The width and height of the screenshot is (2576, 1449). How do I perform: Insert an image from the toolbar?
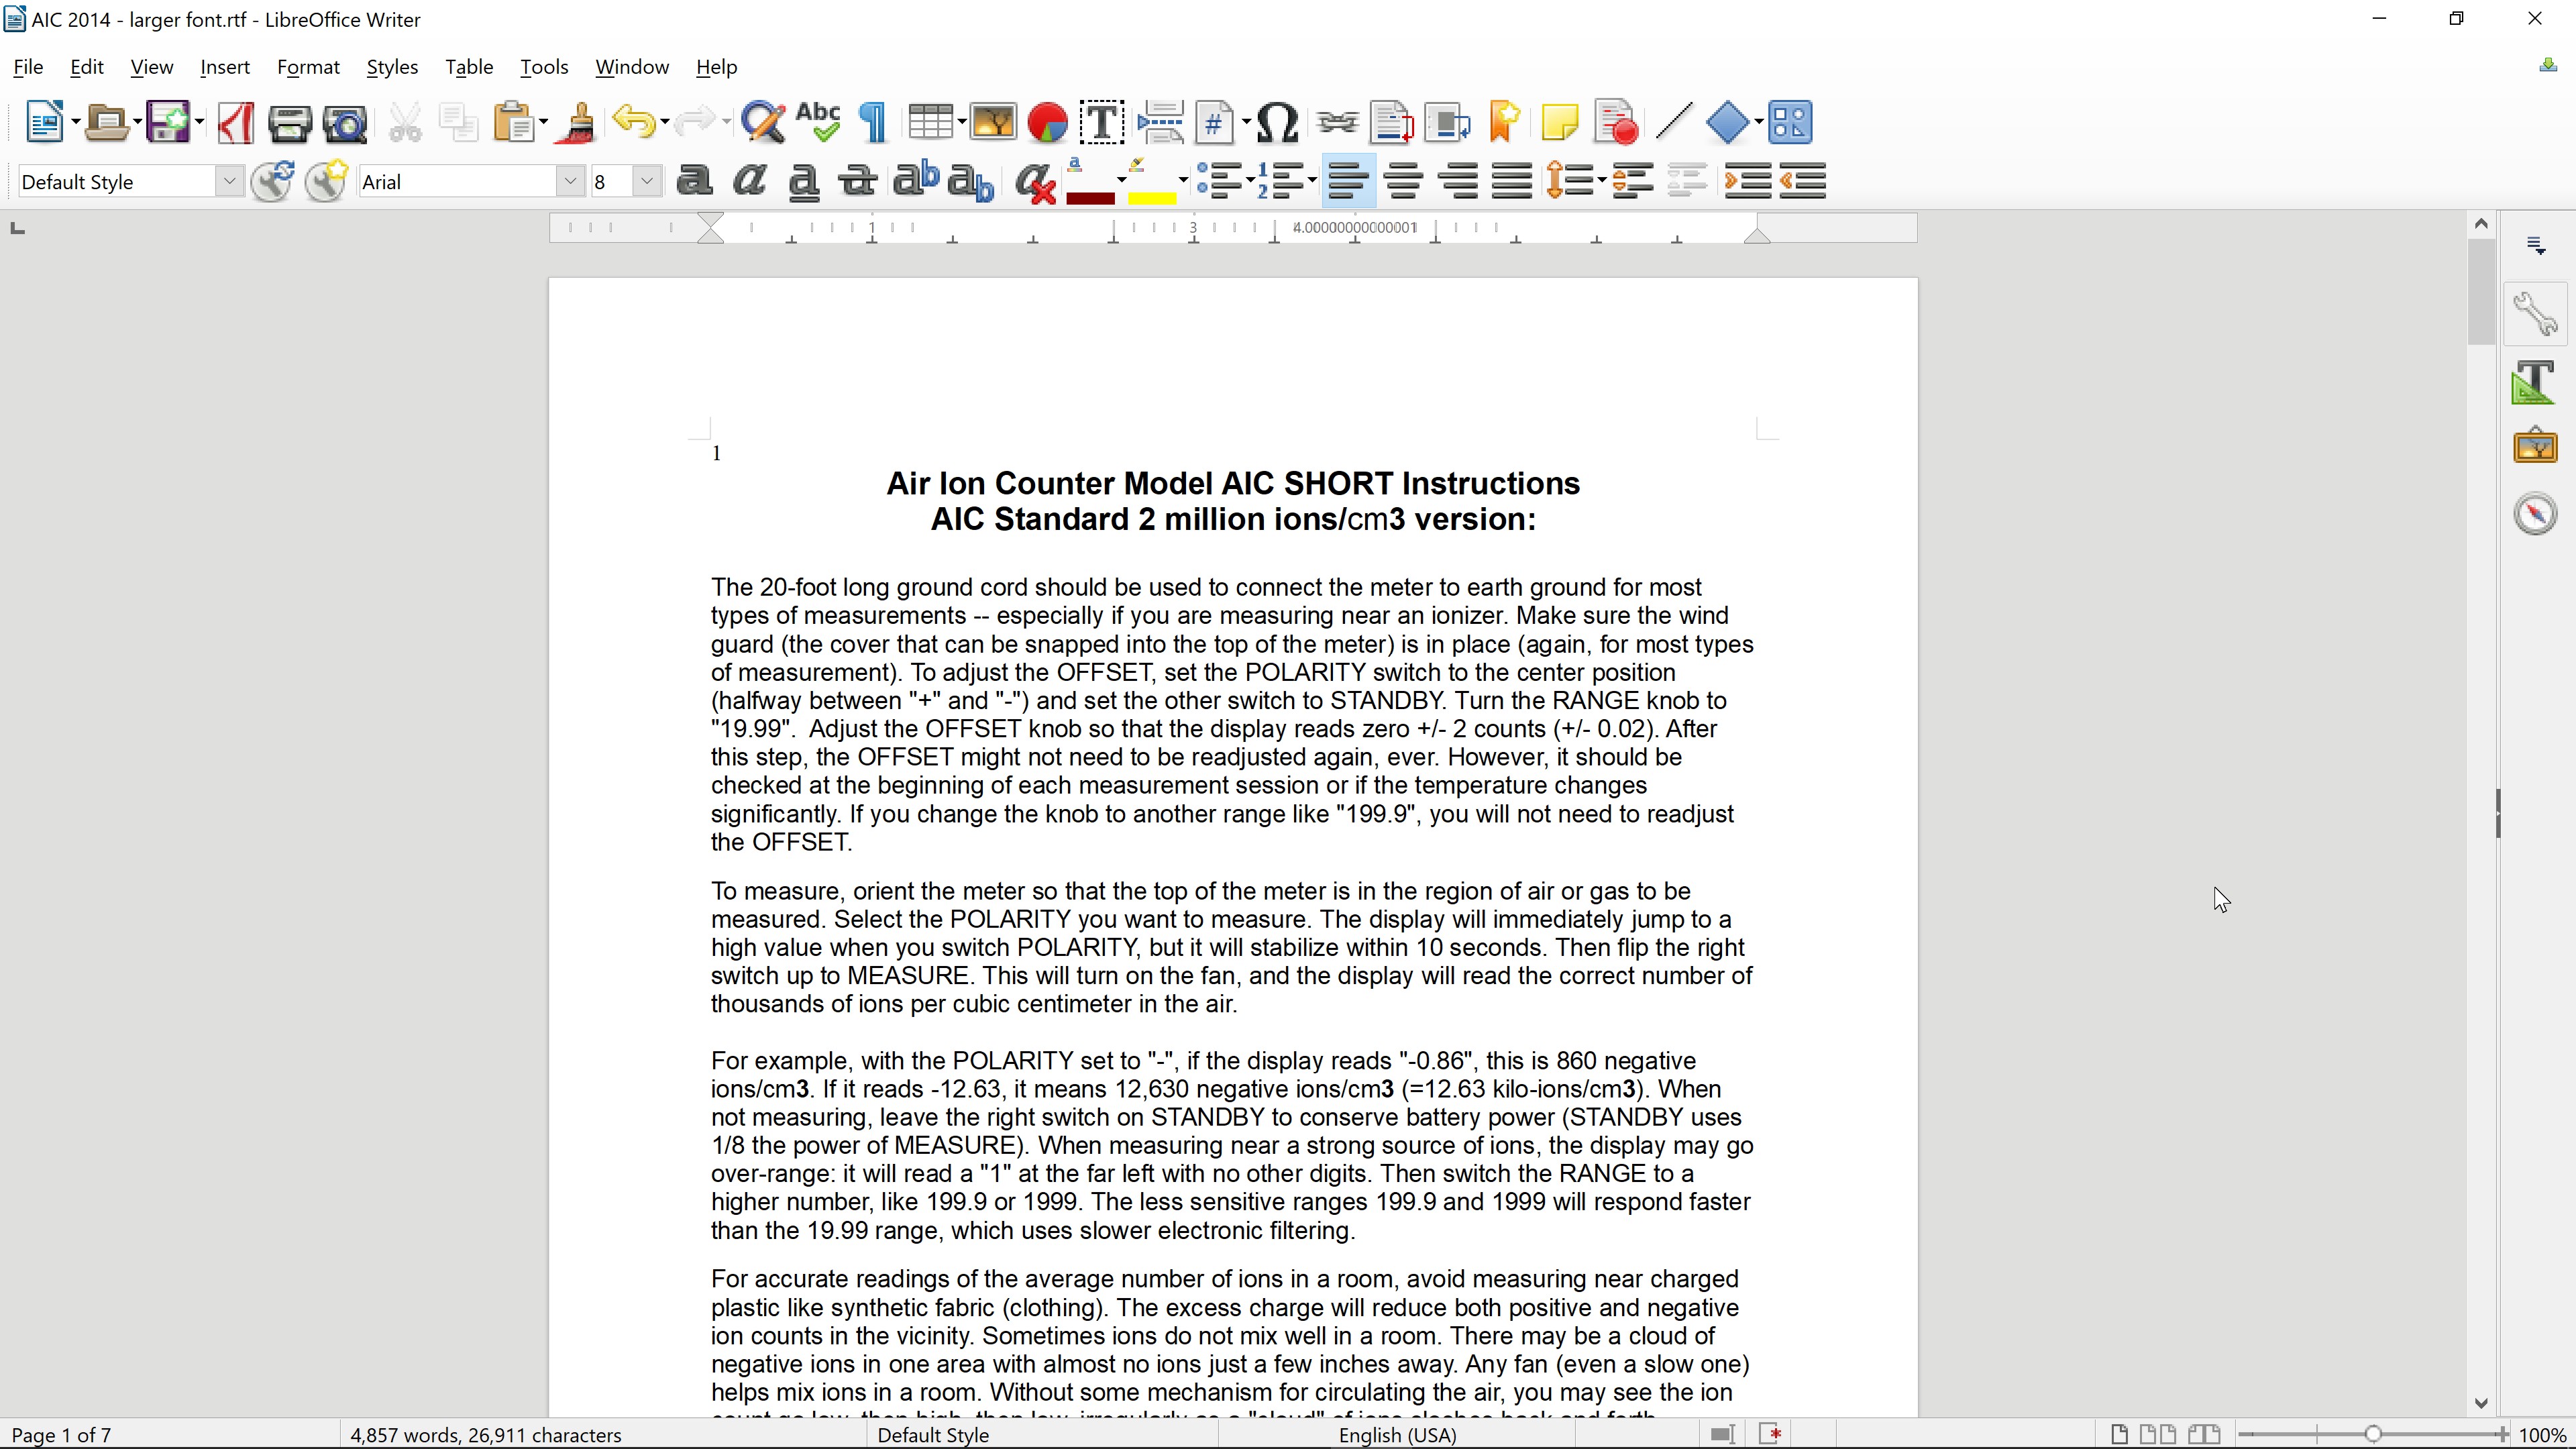point(993,123)
